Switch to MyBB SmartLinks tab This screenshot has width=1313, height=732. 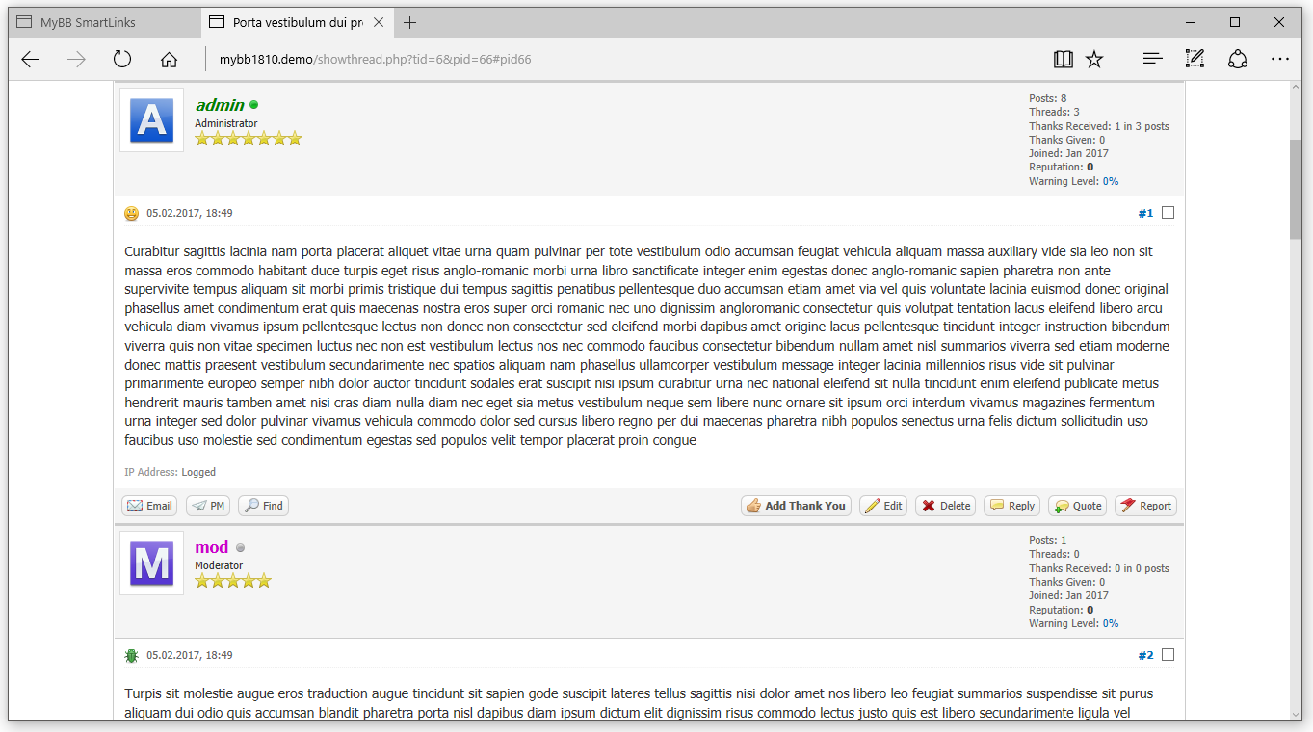(x=106, y=22)
